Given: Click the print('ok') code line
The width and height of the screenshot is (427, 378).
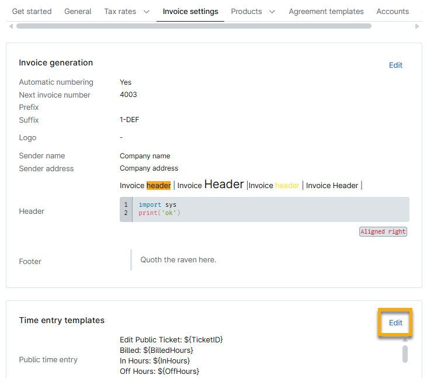Looking at the screenshot, I should [159, 213].
